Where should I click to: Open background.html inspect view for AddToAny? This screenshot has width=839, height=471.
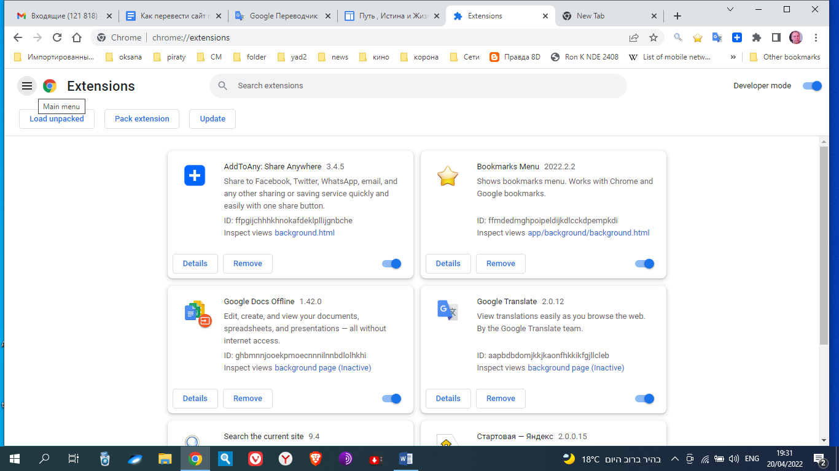tap(305, 233)
